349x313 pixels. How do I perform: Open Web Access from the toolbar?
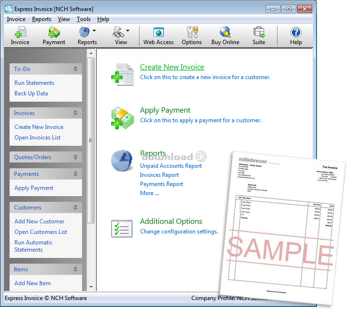(159, 32)
